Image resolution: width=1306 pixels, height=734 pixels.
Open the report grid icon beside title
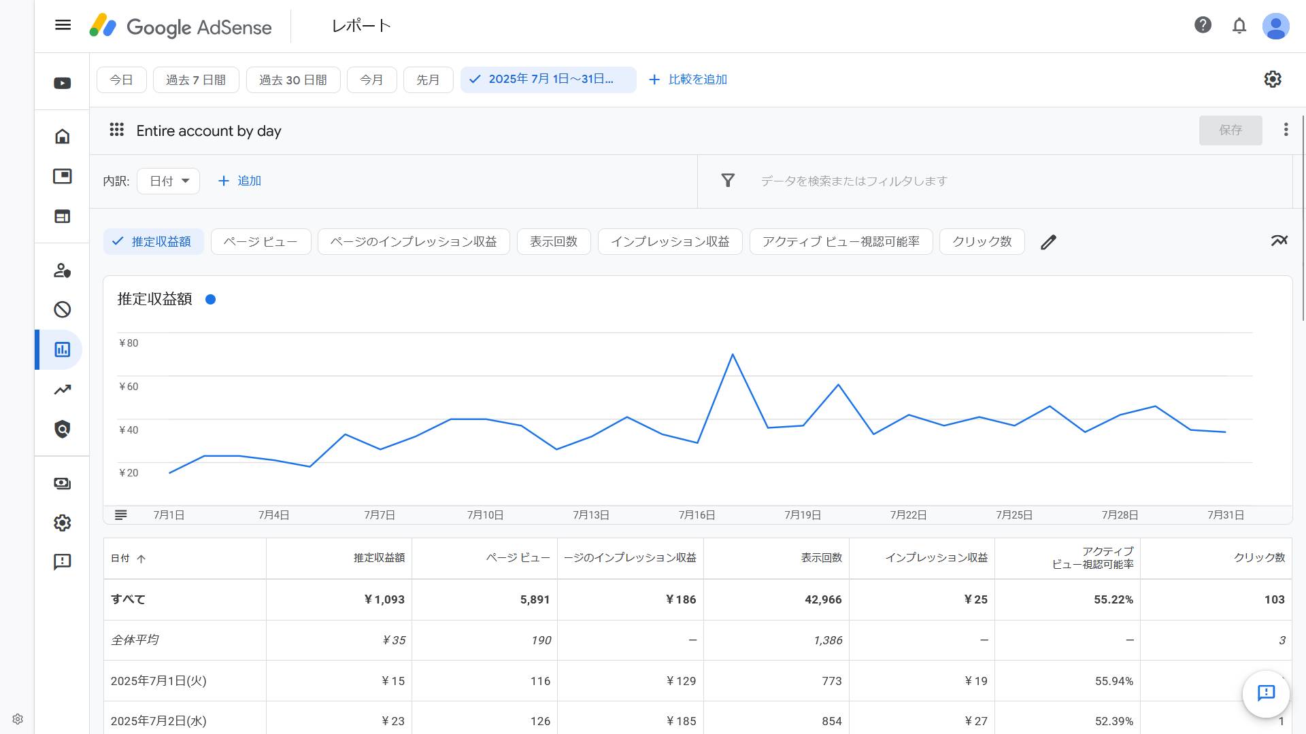click(x=117, y=130)
